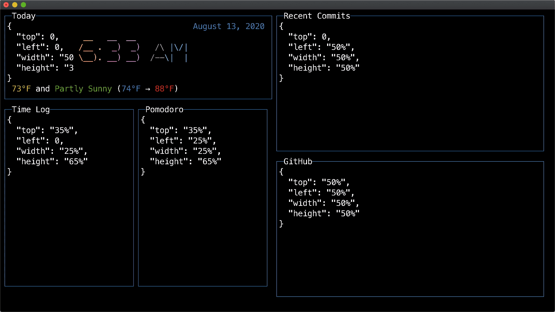The width and height of the screenshot is (555, 312).
Task: Click the opening brace in Recent Commits config
Action: click(x=281, y=26)
